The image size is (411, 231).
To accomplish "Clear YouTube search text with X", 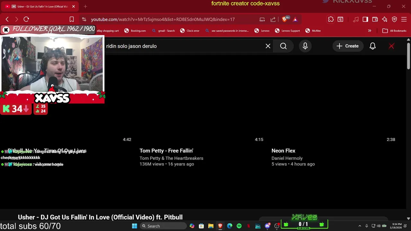I will (268, 46).
